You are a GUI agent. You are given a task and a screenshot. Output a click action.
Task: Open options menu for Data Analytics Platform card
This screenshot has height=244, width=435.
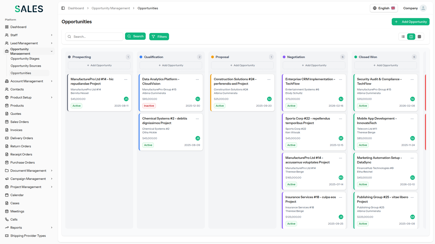197,79
